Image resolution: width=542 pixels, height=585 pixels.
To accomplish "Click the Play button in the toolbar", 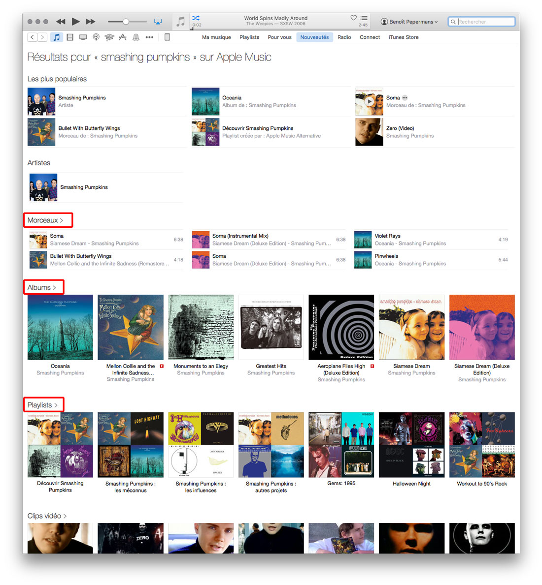I will click(x=75, y=22).
